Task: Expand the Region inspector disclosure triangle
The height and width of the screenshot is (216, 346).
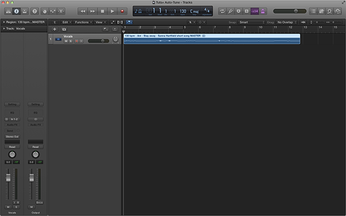Action: (x=4, y=22)
